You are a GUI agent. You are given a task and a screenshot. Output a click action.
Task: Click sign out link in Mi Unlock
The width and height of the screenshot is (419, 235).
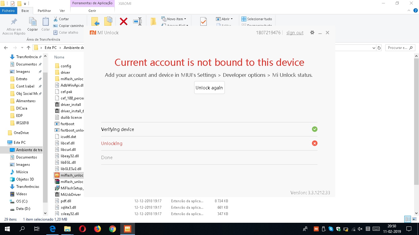[x=295, y=33]
